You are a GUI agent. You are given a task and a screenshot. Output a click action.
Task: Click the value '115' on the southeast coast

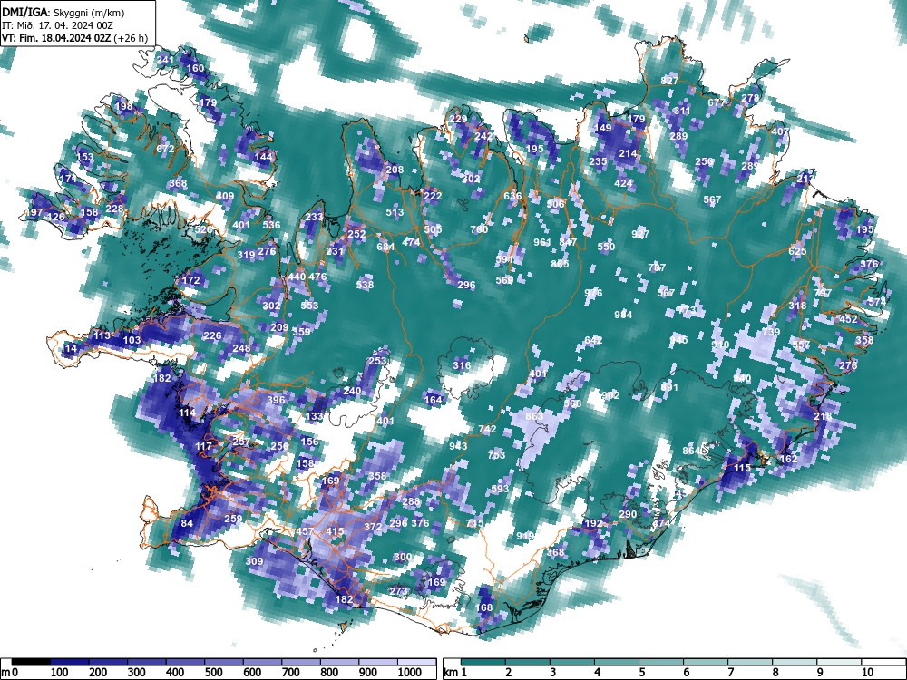742,468
